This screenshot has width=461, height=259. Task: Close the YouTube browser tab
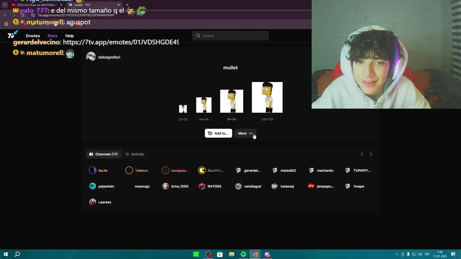pyautogui.click(x=61, y=5)
